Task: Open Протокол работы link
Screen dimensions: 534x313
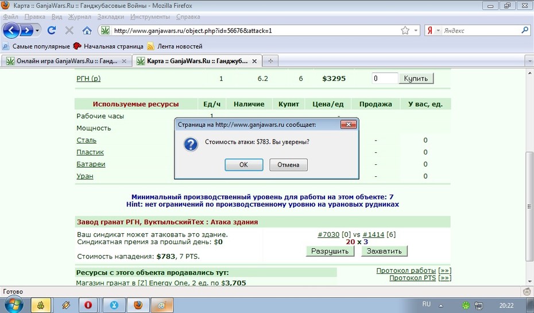Action: tap(406, 271)
